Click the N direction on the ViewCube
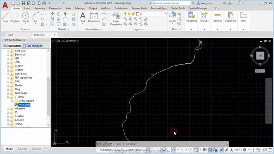The height and width of the screenshot is (154, 274). tap(260, 47)
